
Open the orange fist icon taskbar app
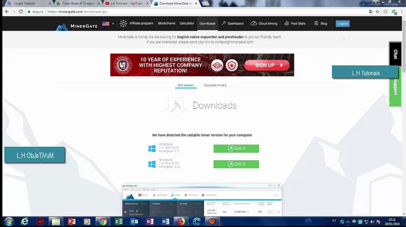point(212,222)
